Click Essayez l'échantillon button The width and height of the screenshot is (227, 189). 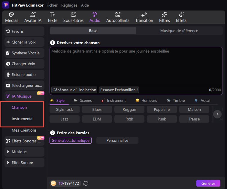119,90
